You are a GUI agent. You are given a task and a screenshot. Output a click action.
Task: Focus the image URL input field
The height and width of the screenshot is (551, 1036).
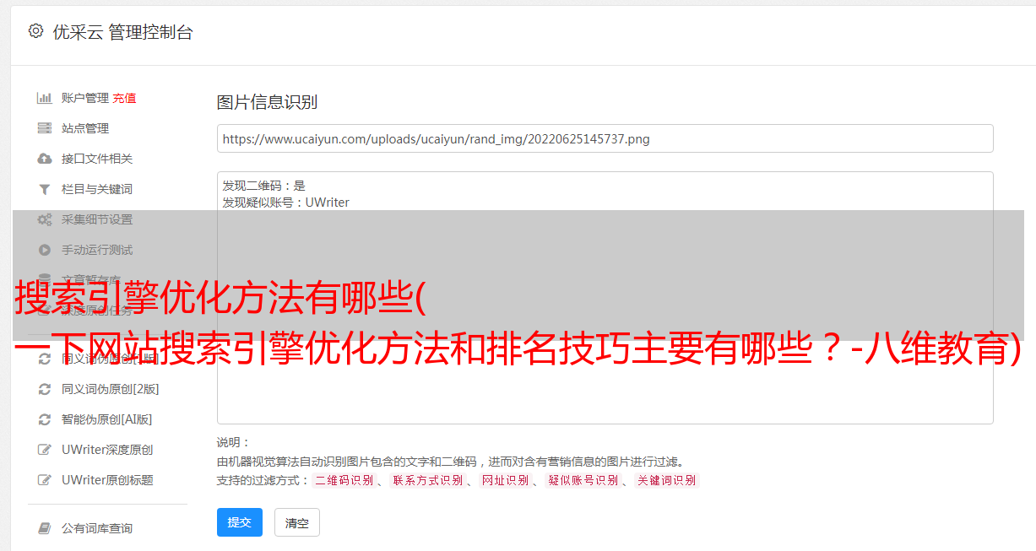(x=605, y=138)
